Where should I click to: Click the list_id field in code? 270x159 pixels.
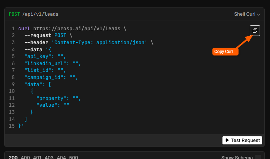(39, 70)
